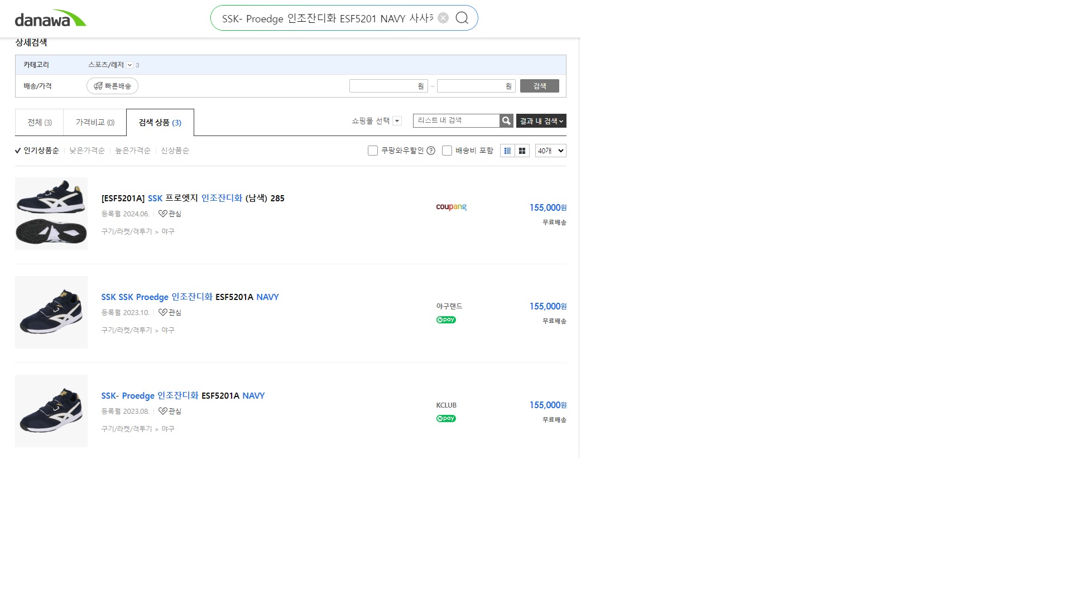Add the 프로엣지 (남색) 285 item to 관심
1066x600 pixels.
(170, 214)
